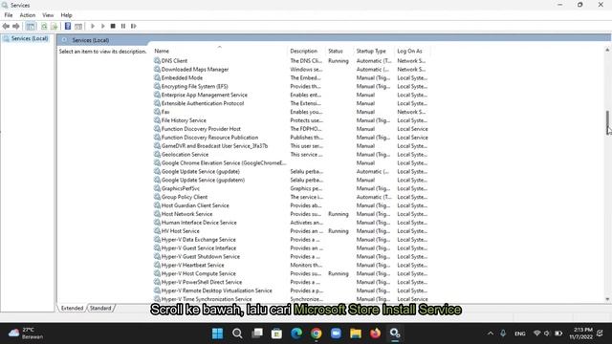
Task: Open the Help menu
Action: click(66, 15)
